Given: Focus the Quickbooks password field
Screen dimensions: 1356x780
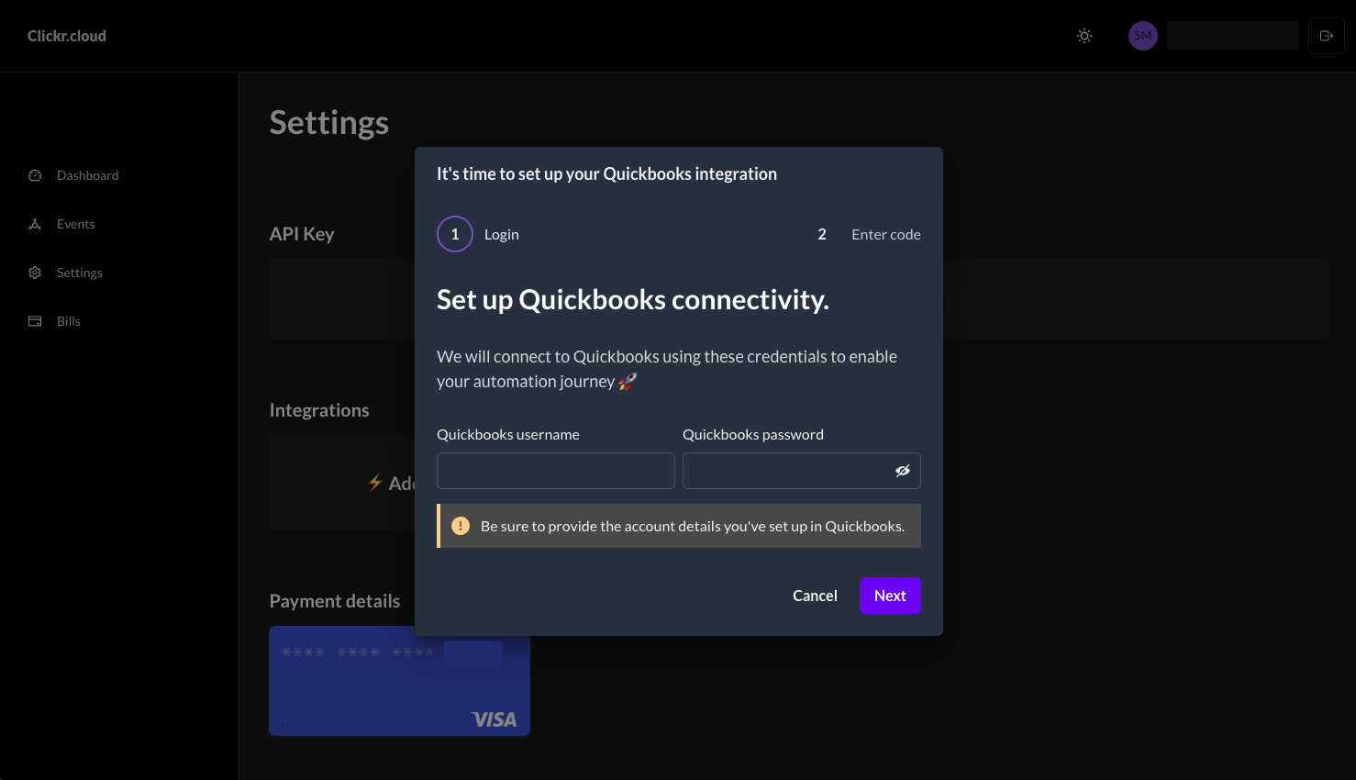Looking at the screenshot, I should click(x=785, y=471).
